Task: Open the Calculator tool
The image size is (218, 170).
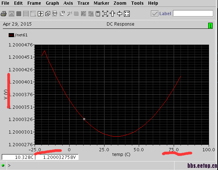Action: [x=98, y=14]
